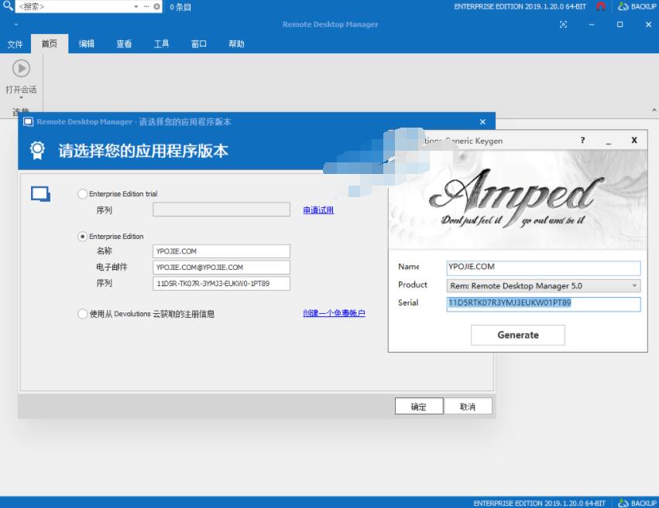Click the blue monitor icon in the dialog

coord(41,194)
